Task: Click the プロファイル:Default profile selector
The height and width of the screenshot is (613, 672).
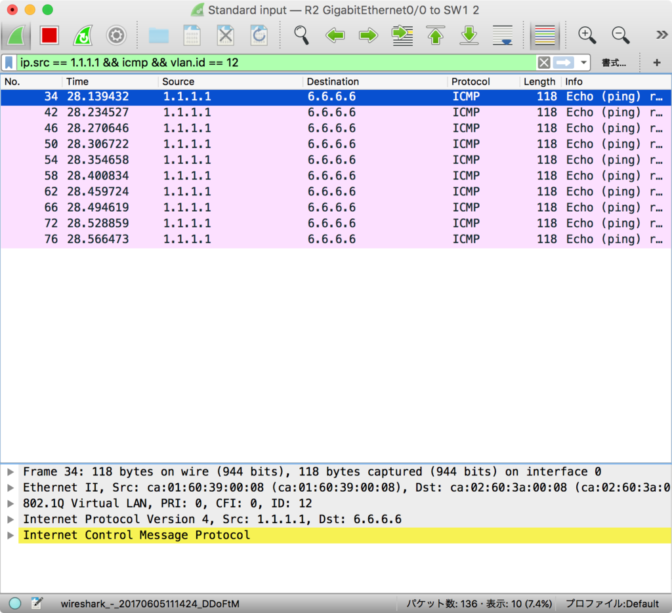Action: coord(612,604)
